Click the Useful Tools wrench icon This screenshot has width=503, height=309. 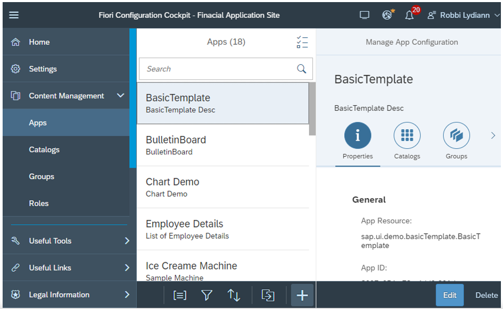pos(15,241)
